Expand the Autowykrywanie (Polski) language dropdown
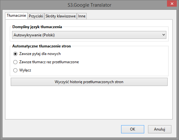Viewport: 179px width, 140px height. [x=89, y=35]
